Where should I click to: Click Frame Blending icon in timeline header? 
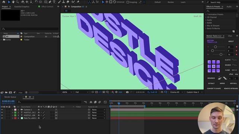tap(95, 102)
